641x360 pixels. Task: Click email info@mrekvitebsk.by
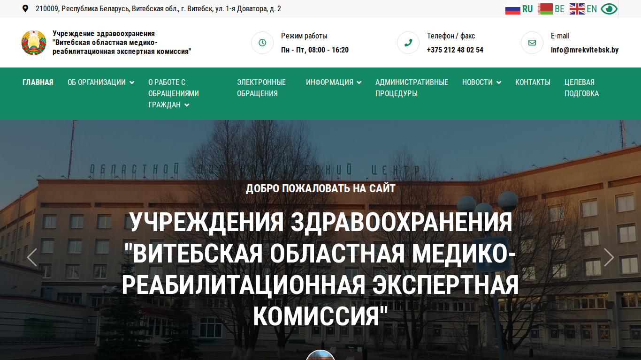[585, 50]
